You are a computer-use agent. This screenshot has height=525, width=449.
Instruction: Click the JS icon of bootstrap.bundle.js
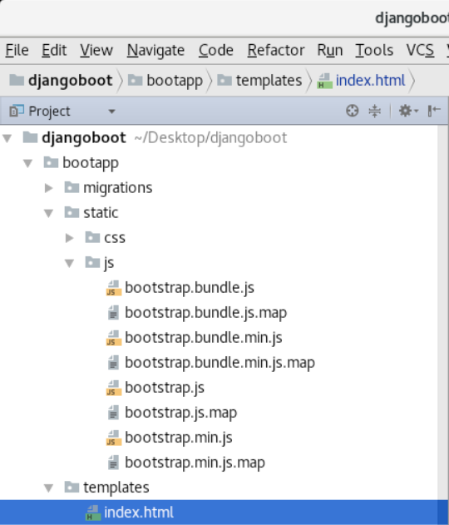click(x=113, y=288)
